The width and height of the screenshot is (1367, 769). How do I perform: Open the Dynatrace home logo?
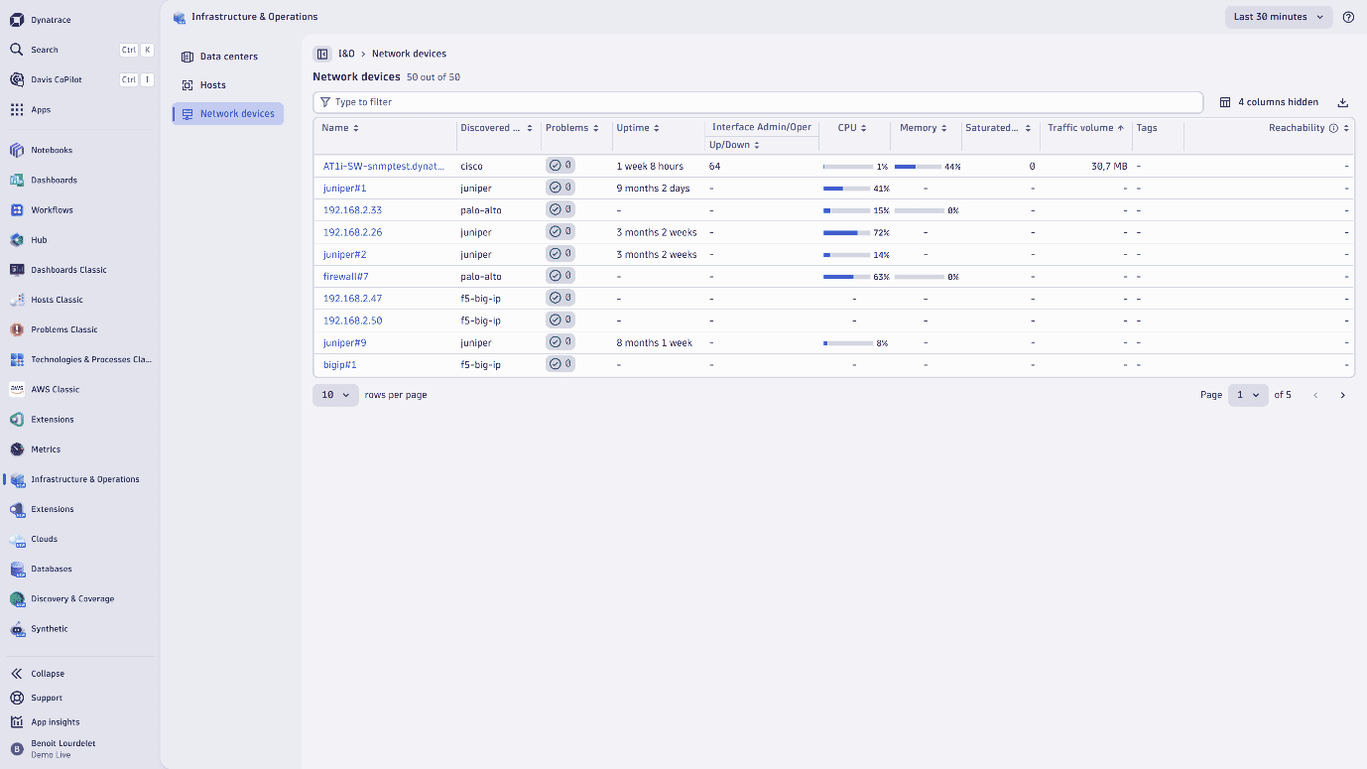(17, 20)
